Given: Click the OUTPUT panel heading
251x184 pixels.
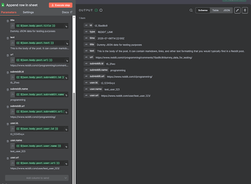Looking at the screenshot, I should click(86, 10).
